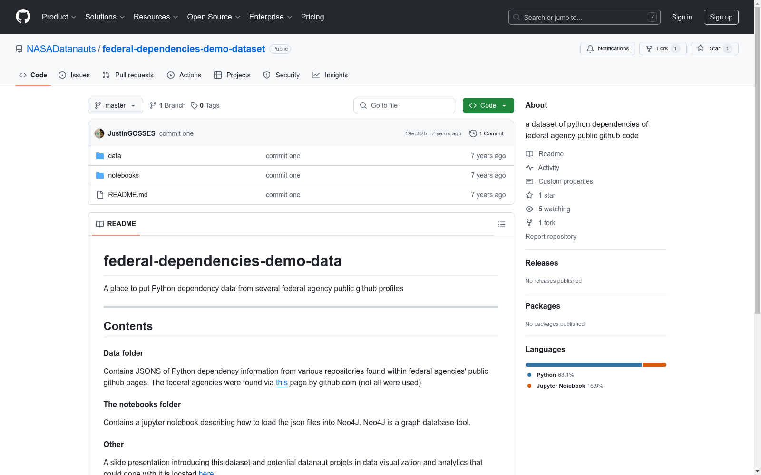Viewport: 761px width, 475px height.
Task: Expand the Enterprise menu
Action: coord(271,17)
